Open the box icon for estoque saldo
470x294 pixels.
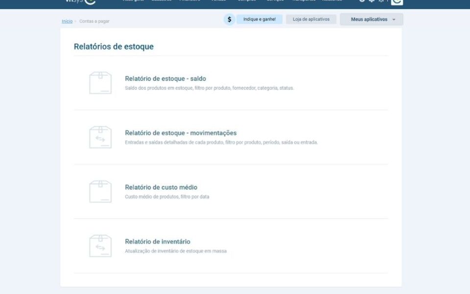[100, 83]
